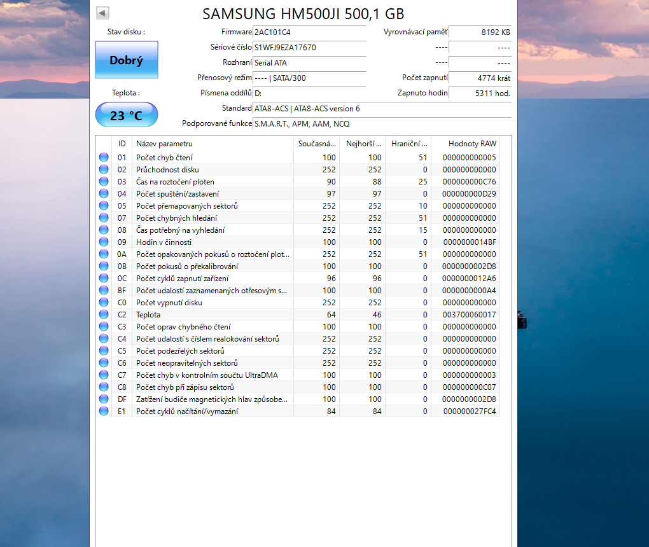
Task: Click the indicator beside "Počet cyklů načítání/vymazání"
Action: pos(103,411)
